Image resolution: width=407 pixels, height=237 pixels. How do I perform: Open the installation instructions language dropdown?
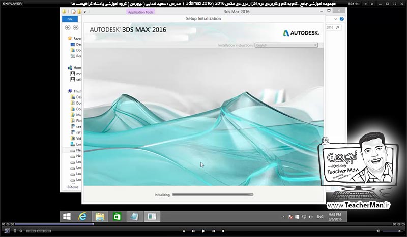286,45
